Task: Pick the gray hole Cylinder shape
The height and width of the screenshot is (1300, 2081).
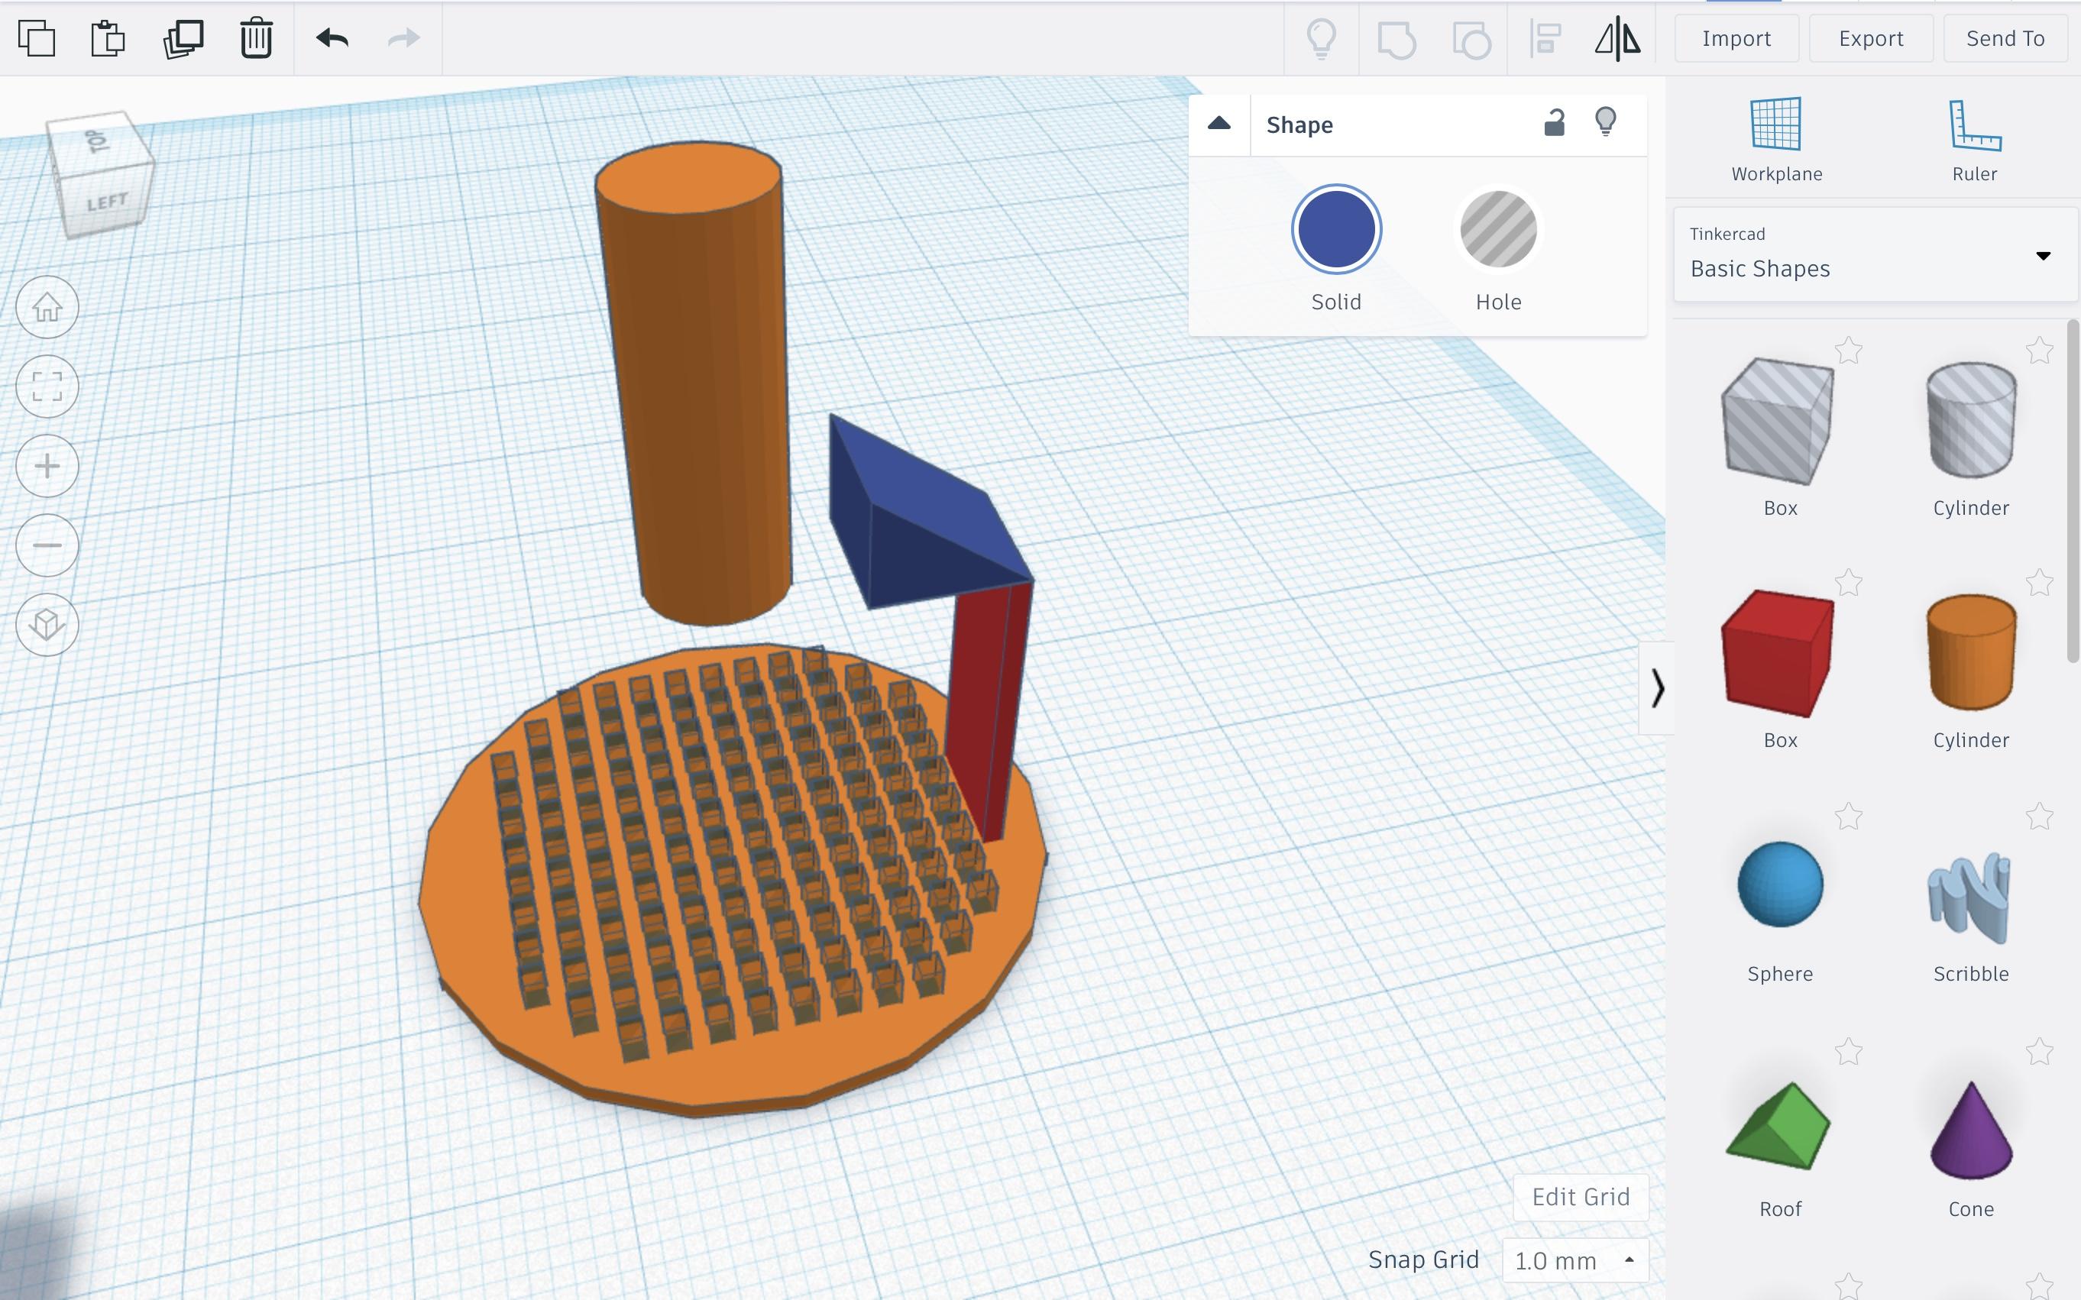Action: (x=1971, y=419)
